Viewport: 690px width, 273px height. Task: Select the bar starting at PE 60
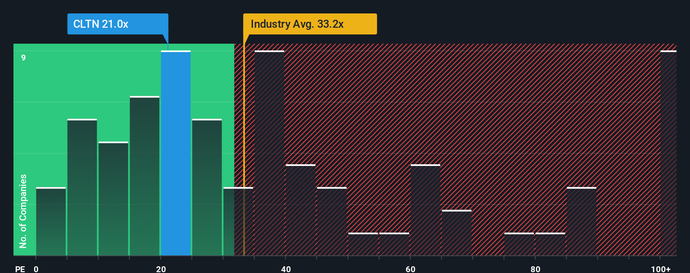pos(425,210)
